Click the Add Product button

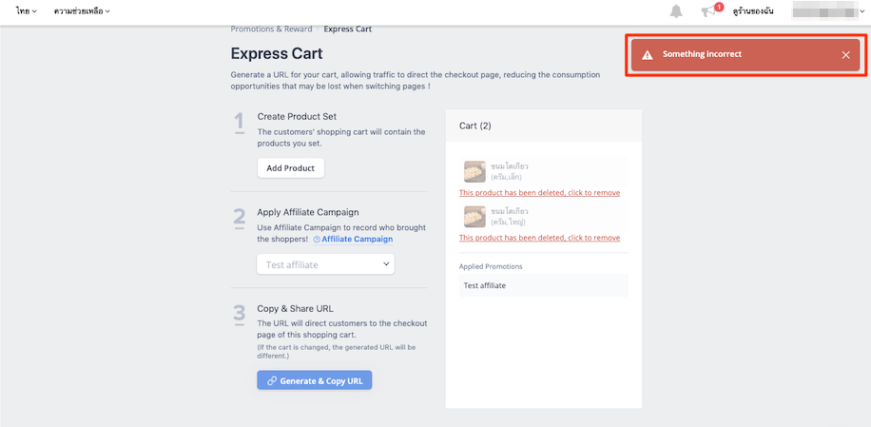291,167
